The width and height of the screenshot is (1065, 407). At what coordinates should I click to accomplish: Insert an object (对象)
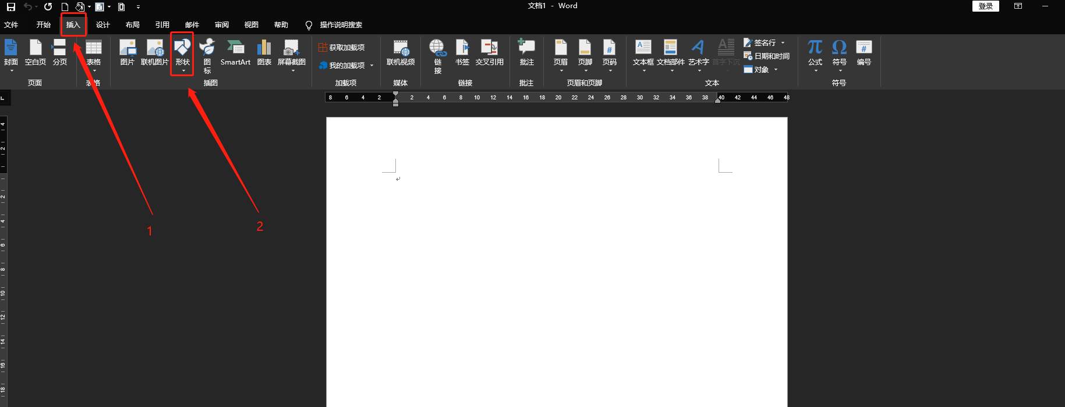[756, 70]
